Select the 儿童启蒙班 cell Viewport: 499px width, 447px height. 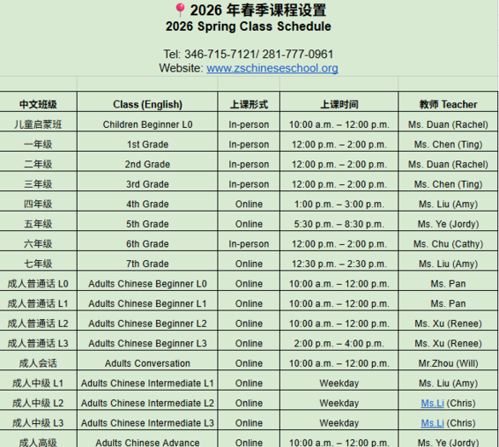(x=38, y=122)
